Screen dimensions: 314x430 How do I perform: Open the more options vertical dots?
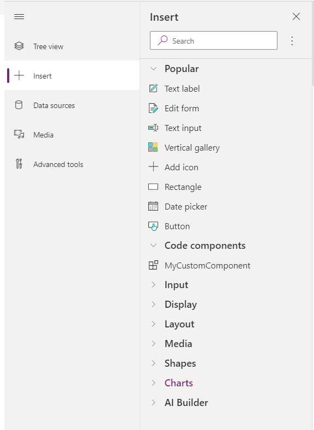[x=292, y=41]
